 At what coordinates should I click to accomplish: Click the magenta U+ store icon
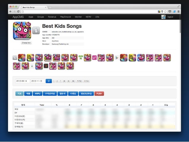94,58
